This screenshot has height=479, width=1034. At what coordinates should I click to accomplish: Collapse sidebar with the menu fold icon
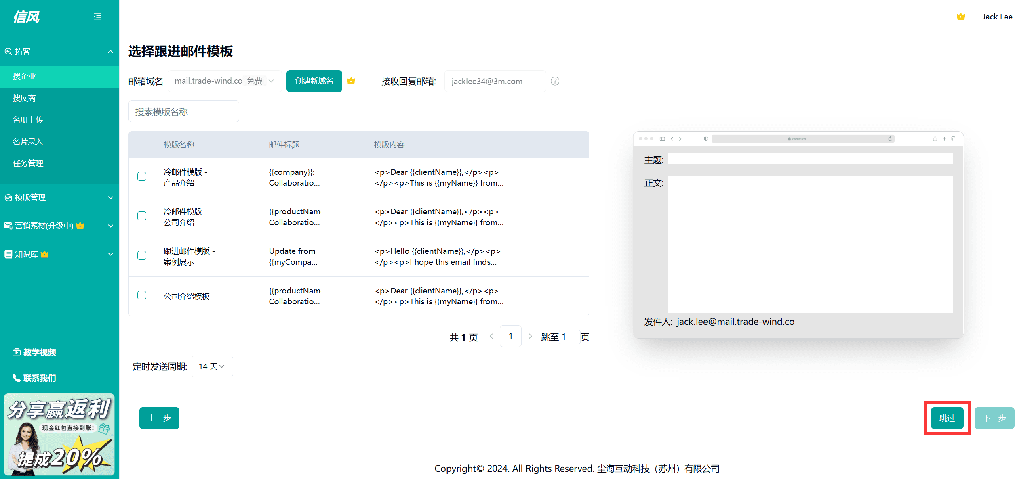(x=97, y=17)
